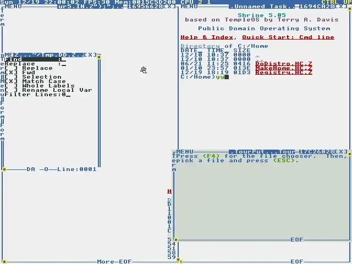This screenshot has width=352, height=264.
Task: Click "Public Domain Operating System" text
Action: [264, 29]
